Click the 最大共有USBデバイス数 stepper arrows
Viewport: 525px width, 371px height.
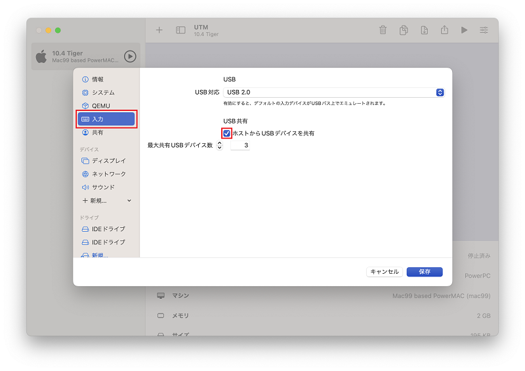[219, 145]
